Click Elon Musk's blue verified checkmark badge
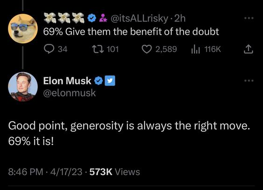This screenshot has height=190, width=263. (x=98, y=81)
